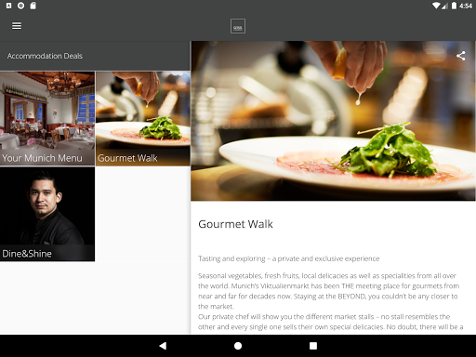Tap the hotel logo in header
The image size is (476, 357).
tap(238, 26)
